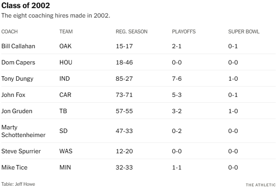Select the John Fox row name
The height and width of the screenshot is (188, 278).
click(14, 95)
